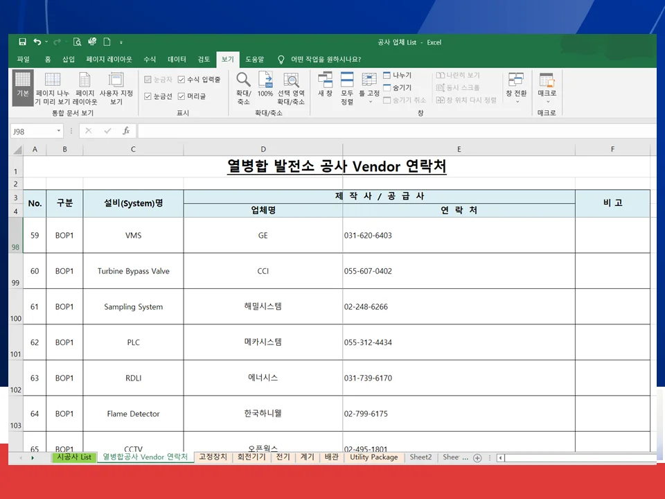
Task: Select column D header
Action: (x=263, y=150)
